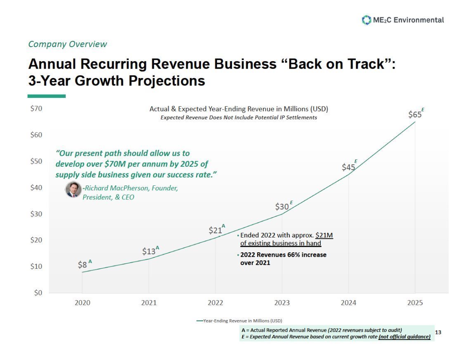The height and width of the screenshot is (351, 454).
Task: Select the 2020 x-axis label
Action: pyautogui.click(x=83, y=303)
